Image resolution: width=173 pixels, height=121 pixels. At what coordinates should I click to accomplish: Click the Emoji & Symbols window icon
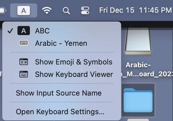[24, 62]
